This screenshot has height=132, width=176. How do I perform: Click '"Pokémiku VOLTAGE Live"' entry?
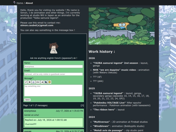click(109, 103)
